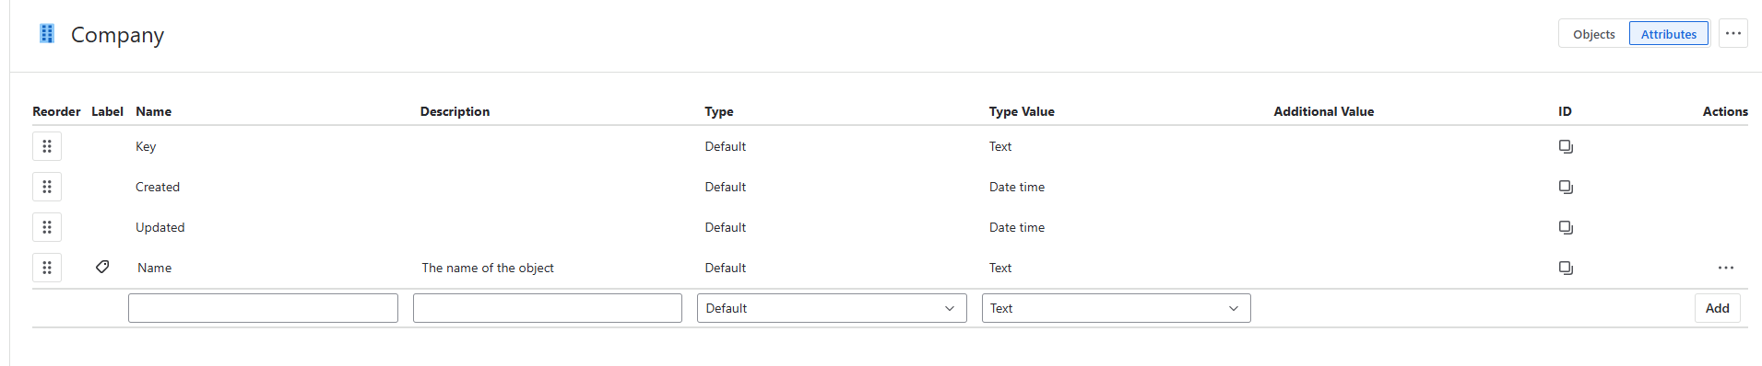Copy the ID of the Created attribute
The width and height of the screenshot is (1762, 366).
(1566, 187)
